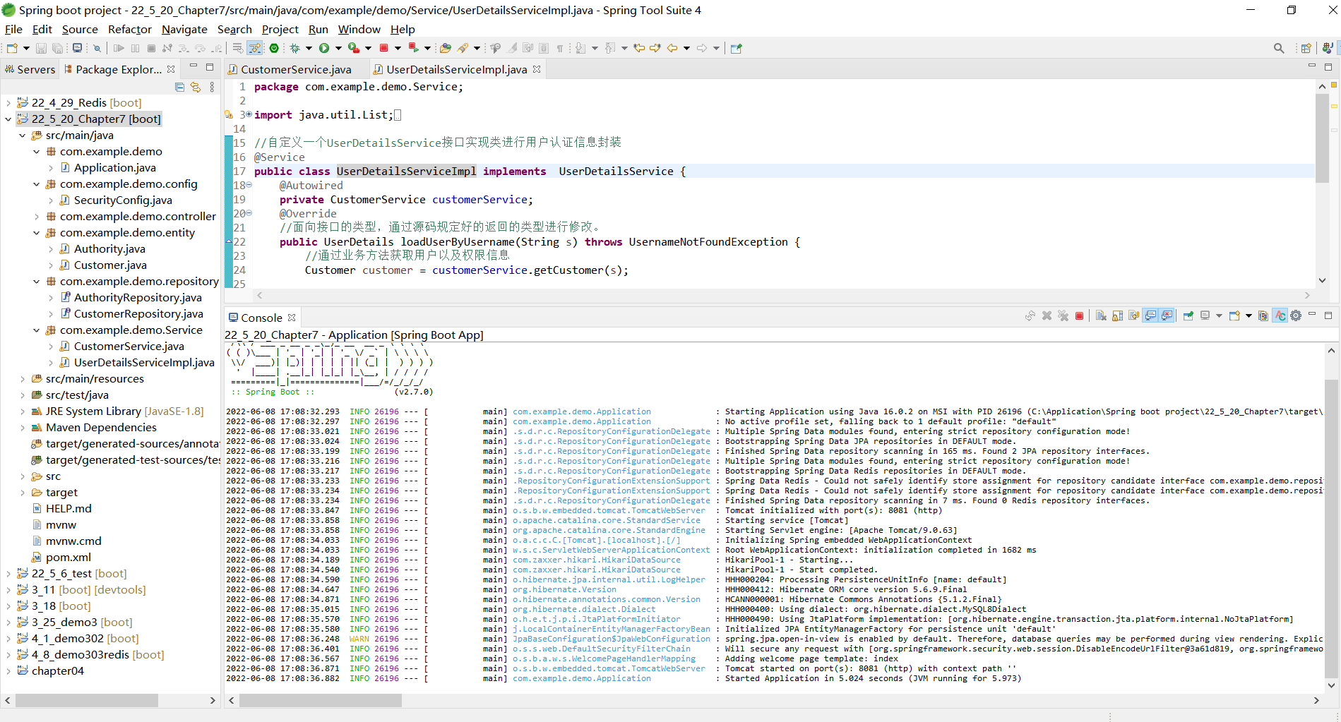Viewport: 1341px width, 722px height.
Task: Close the Console view tab
Action: [292, 318]
